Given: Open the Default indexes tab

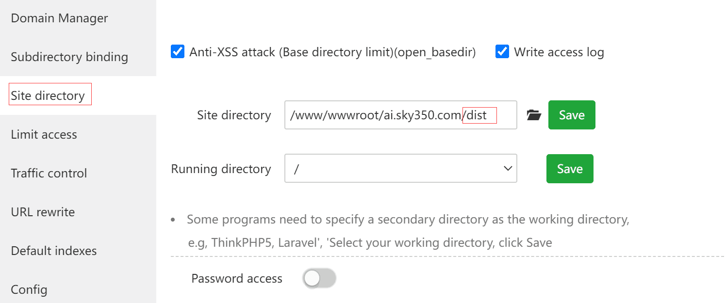Looking at the screenshot, I should point(54,251).
